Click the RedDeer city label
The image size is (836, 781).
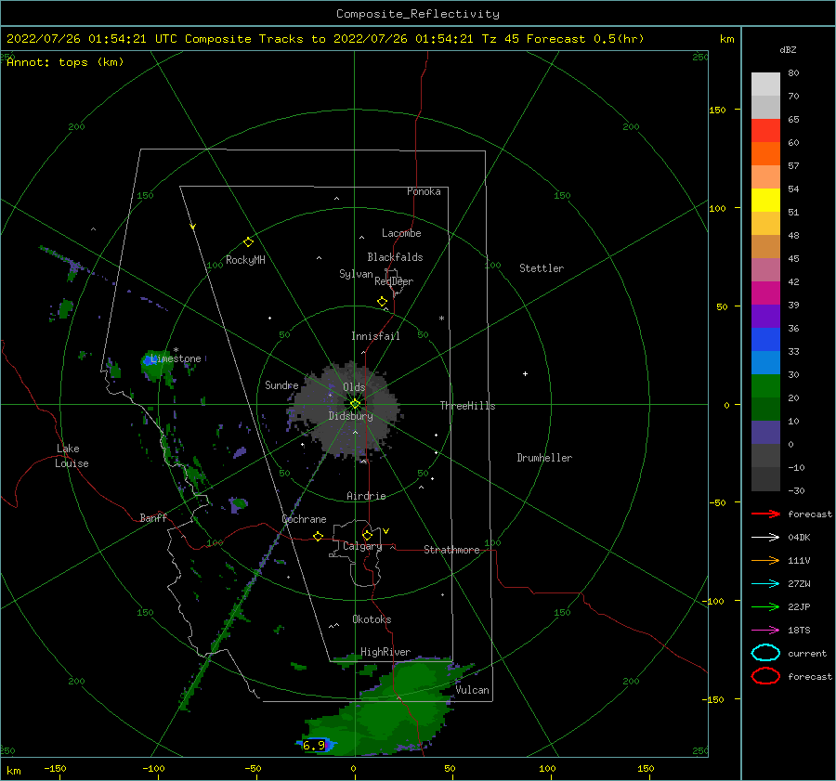394,281
